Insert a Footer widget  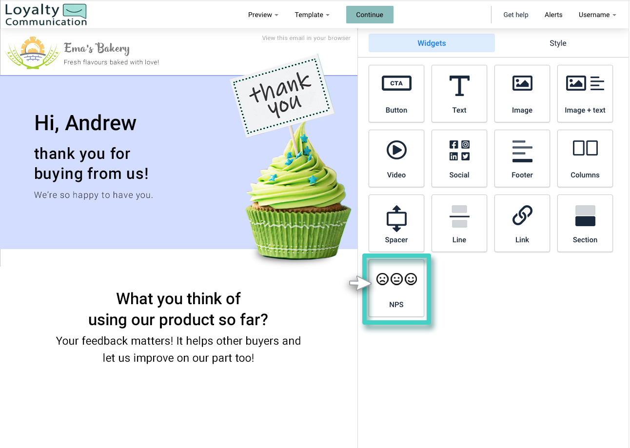[x=522, y=158]
